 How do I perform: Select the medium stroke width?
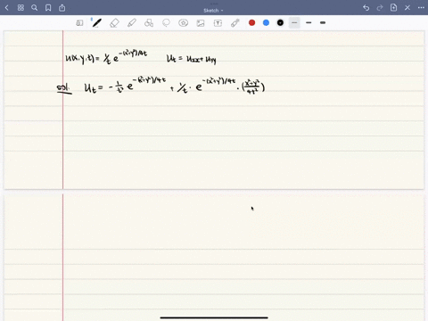coord(309,22)
